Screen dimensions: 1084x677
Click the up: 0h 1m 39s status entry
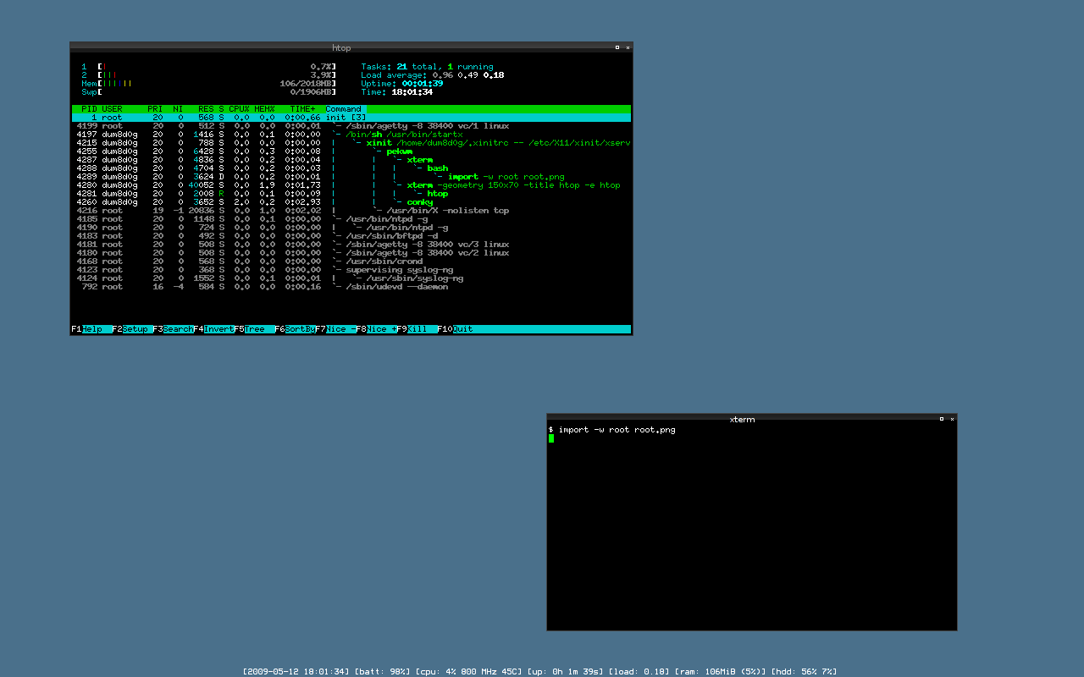tap(565, 672)
